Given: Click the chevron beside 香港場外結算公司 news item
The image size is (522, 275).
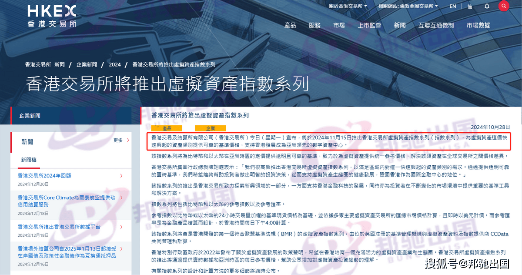Looking at the screenshot, I should coord(121,248).
